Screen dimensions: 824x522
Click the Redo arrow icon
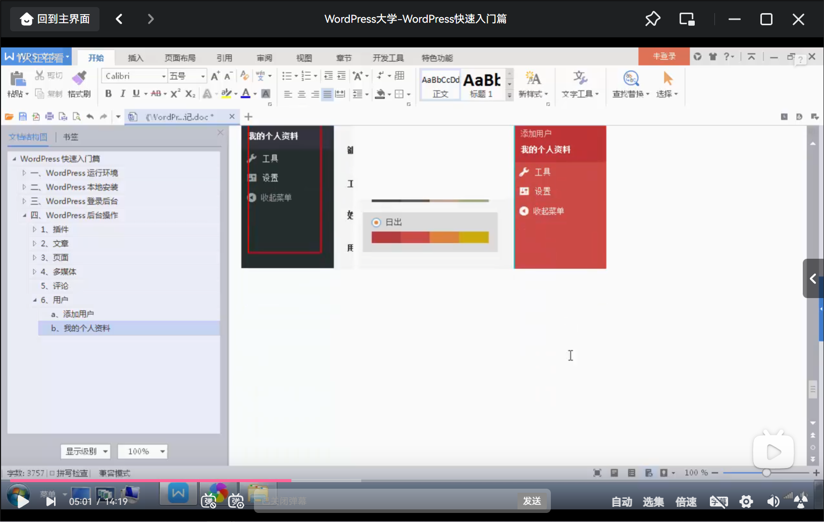104,117
